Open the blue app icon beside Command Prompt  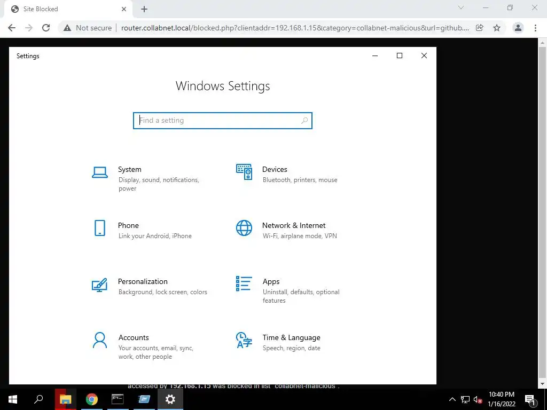click(144, 399)
